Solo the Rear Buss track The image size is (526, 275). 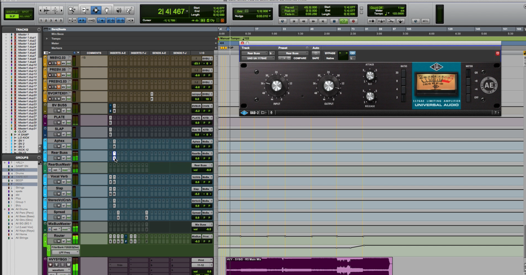[55, 157]
